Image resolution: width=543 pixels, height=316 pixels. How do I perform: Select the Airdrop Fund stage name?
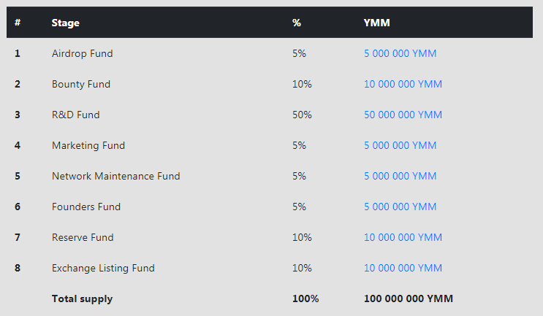(82, 53)
